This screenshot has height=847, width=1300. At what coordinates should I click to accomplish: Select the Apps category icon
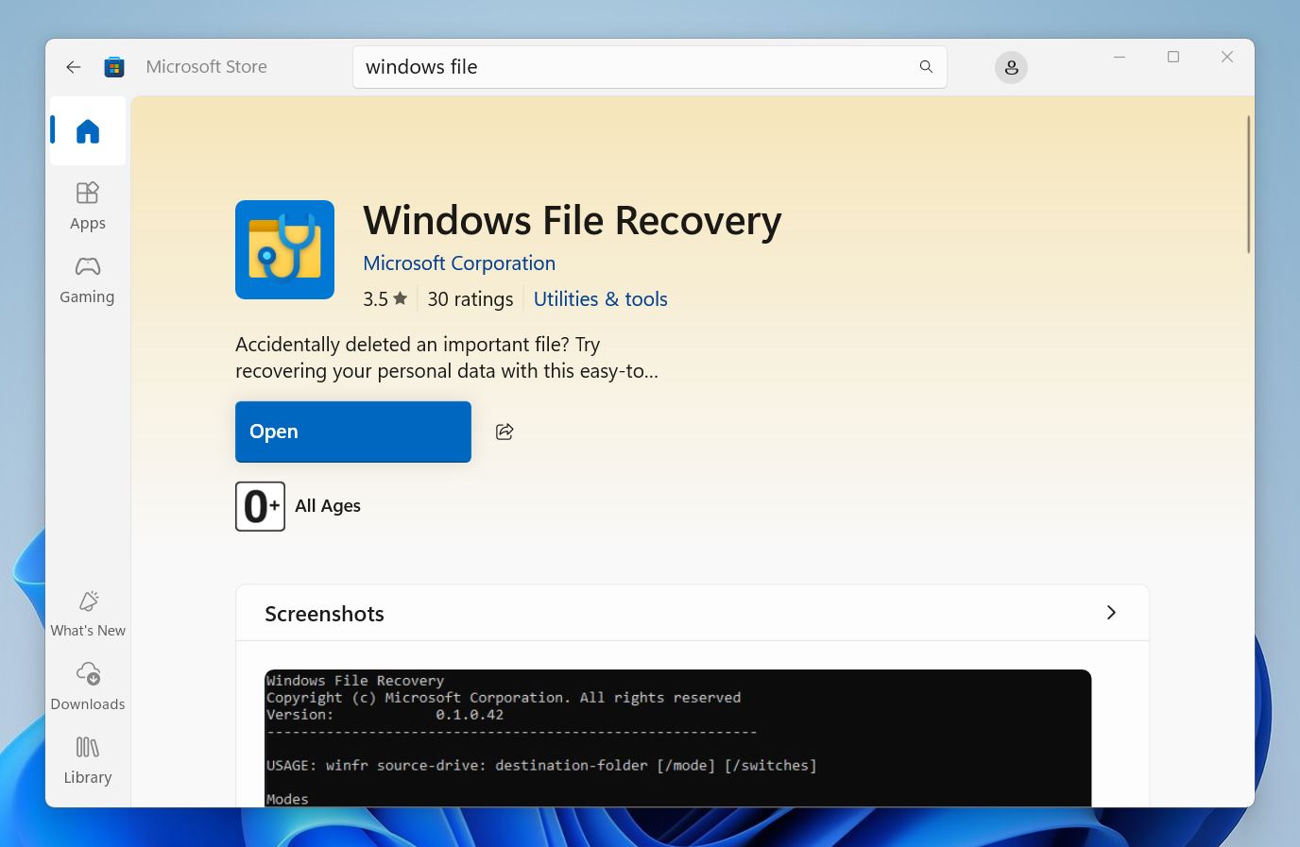point(87,203)
